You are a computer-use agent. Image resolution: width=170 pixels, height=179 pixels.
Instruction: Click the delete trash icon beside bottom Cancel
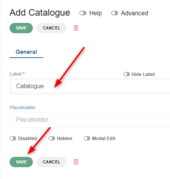[76, 162]
